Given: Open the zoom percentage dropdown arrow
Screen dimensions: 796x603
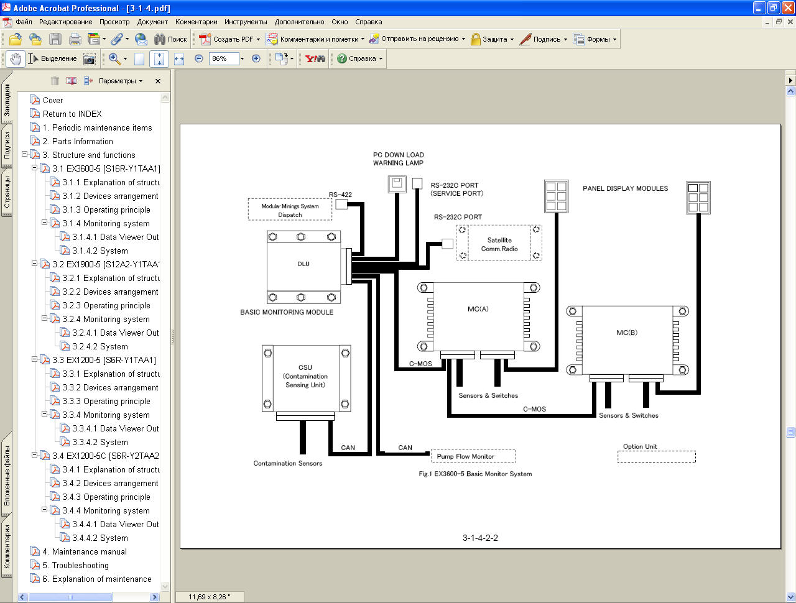Looking at the screenshot, I should [242, 58].
